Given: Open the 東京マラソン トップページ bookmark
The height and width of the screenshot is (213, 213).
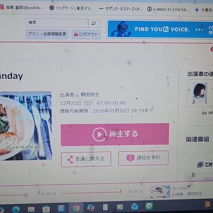Looking at the screenshot, I should tap(71, 8).
